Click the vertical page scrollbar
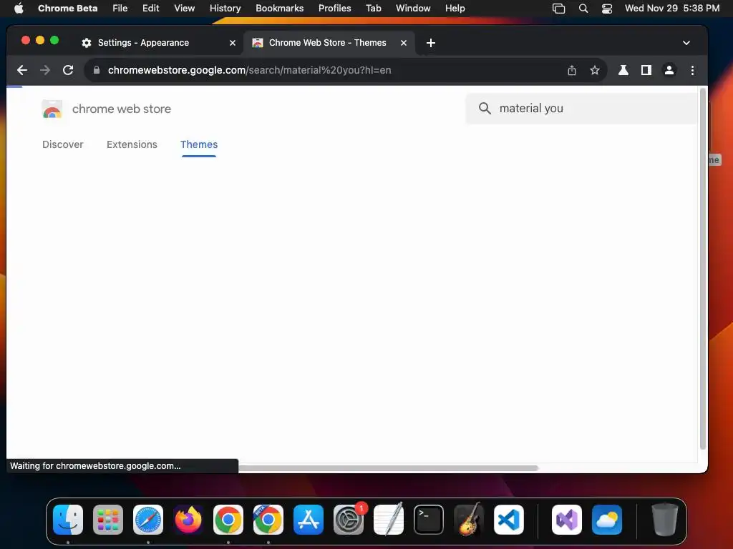 (x=702, y=269)
